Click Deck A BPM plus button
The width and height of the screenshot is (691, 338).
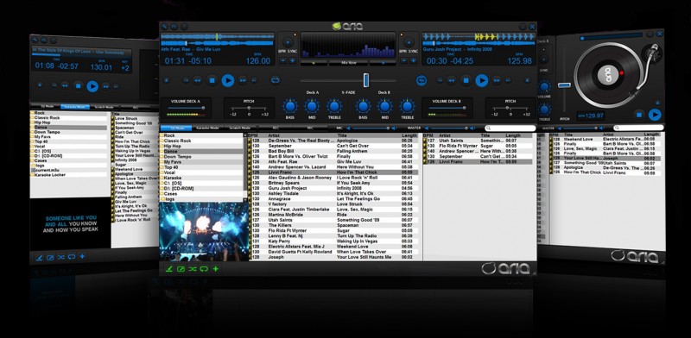292,60
